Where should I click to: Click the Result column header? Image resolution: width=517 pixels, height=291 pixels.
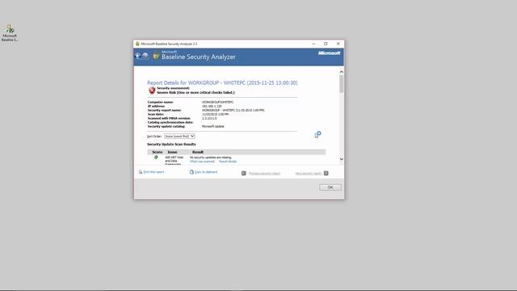pos(197,152)
